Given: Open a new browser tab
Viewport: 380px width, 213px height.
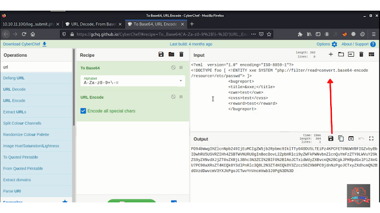Looking at the screenshot, I should pyautogui.click(x=192, y=24).
